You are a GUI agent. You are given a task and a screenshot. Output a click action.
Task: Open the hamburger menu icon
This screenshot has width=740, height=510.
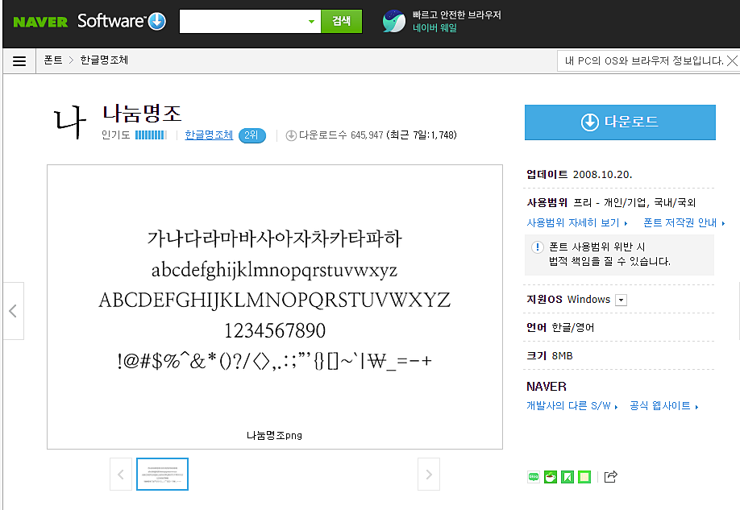[19, 61]
